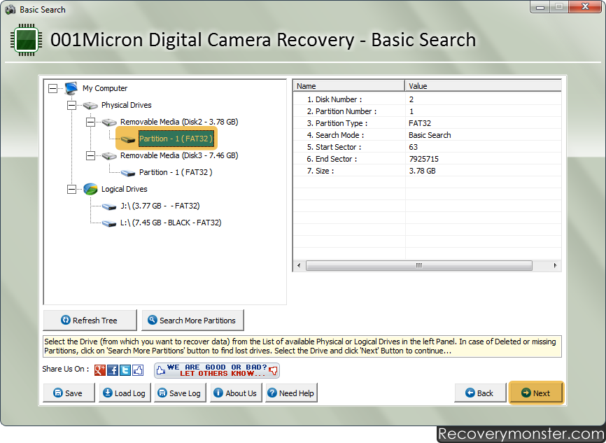606x443 pixels.
Task: Click the horizontal scrollbar thumb
Action: [x=419, y=265]
